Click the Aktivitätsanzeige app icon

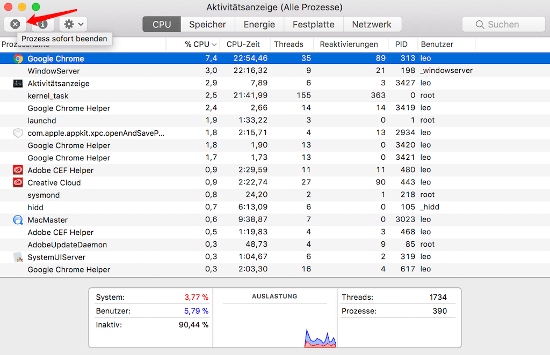point(18,83)
